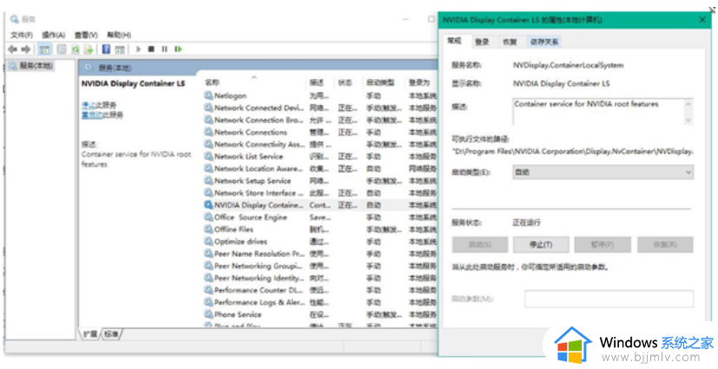Open the 启动类型 dropdown in the properties dialog
718x369 pixels.
[x=603, y=172]
